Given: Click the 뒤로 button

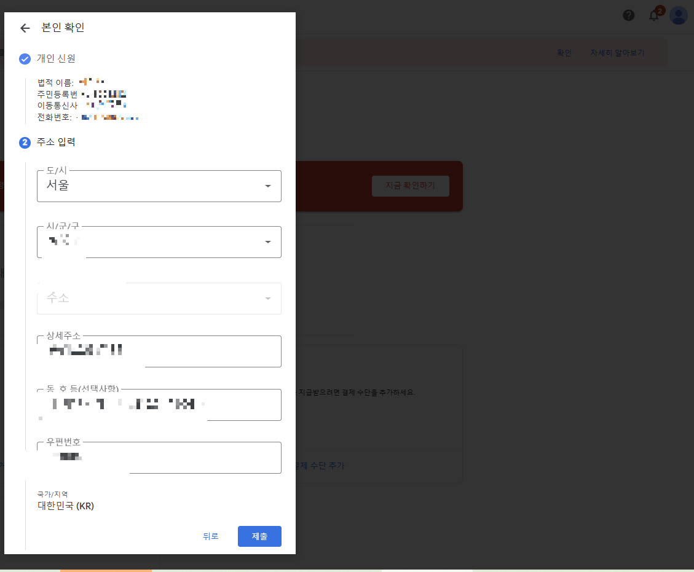Looking at the screenshot, I should coord(211,536).
